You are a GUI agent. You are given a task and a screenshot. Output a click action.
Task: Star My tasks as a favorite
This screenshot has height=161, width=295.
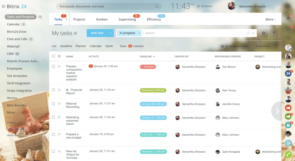(75, 33)
